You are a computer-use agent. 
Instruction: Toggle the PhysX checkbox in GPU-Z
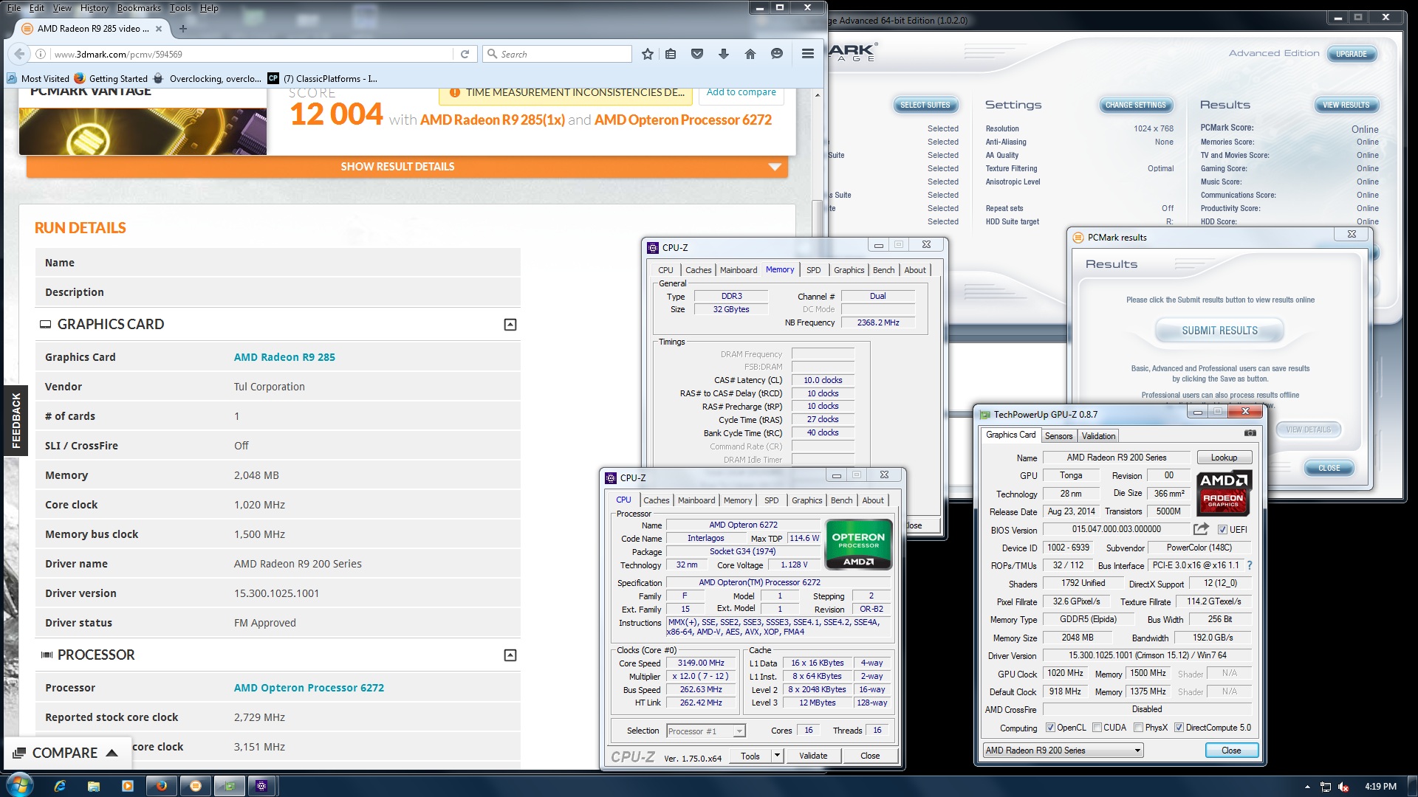click(x=1138, y=728)
